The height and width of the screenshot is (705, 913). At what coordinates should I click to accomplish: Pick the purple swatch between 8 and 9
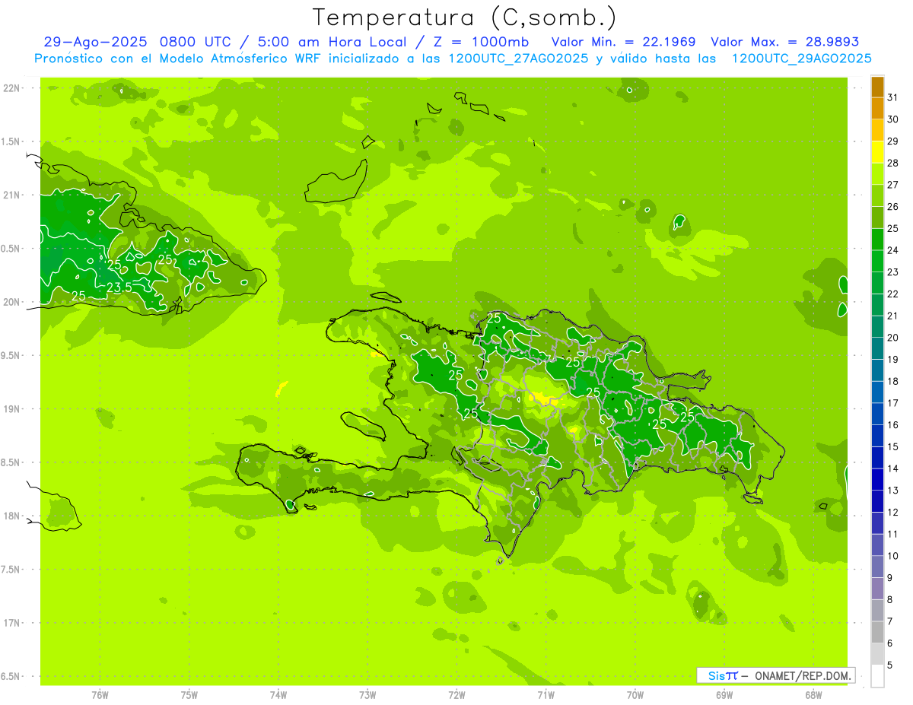(x=877, y=589)
